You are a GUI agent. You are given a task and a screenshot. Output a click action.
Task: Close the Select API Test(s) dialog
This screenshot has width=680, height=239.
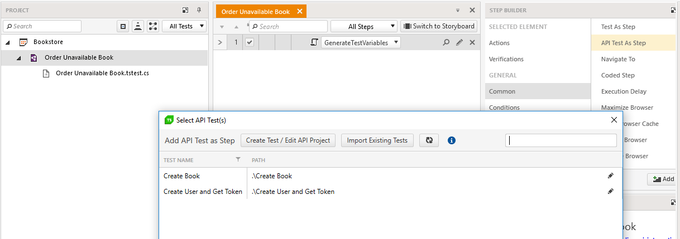(614, 120)
